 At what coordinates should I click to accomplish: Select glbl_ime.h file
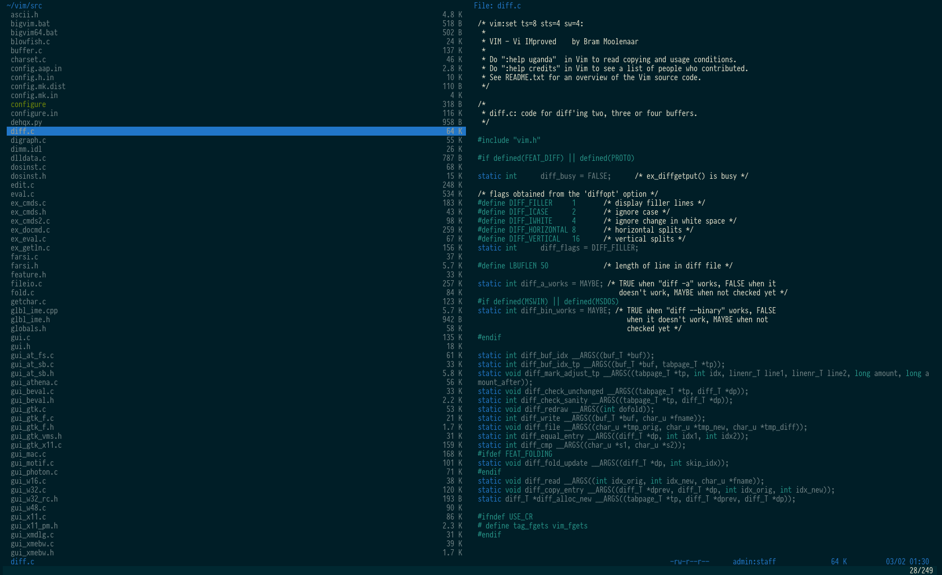(236, 319)
